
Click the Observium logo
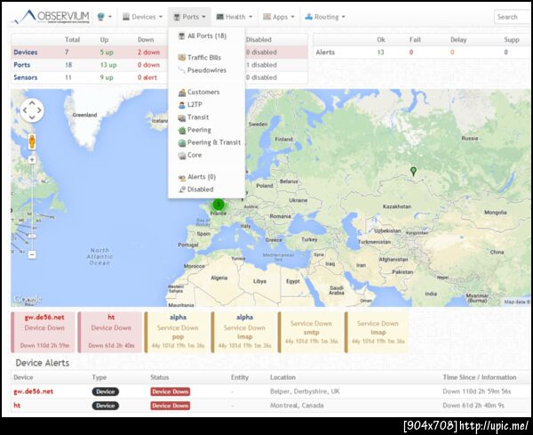[x=51, y=16]
